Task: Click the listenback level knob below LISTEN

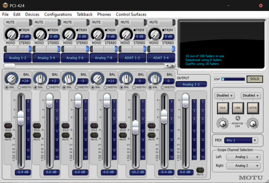Action: coord(253,124)
